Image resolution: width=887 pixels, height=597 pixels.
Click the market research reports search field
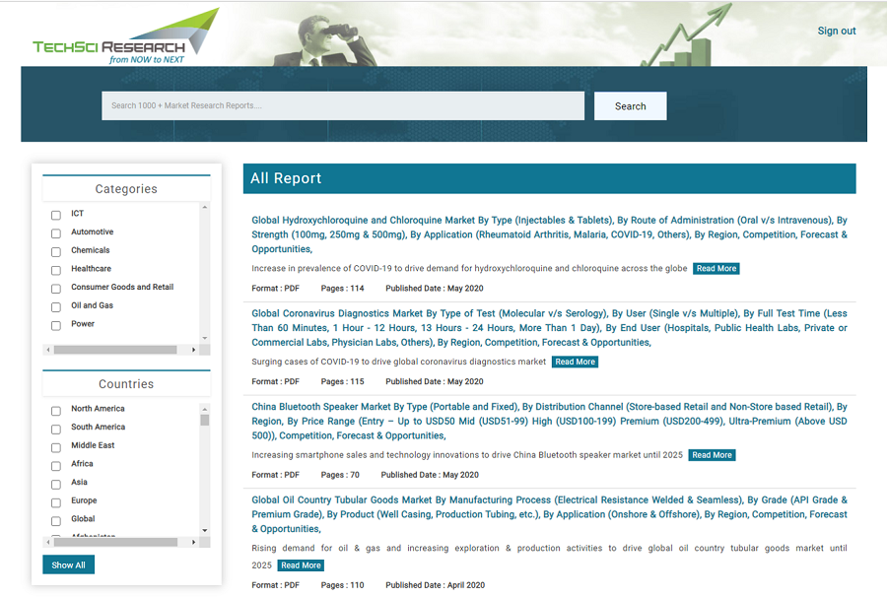click(x=342, y=106)
